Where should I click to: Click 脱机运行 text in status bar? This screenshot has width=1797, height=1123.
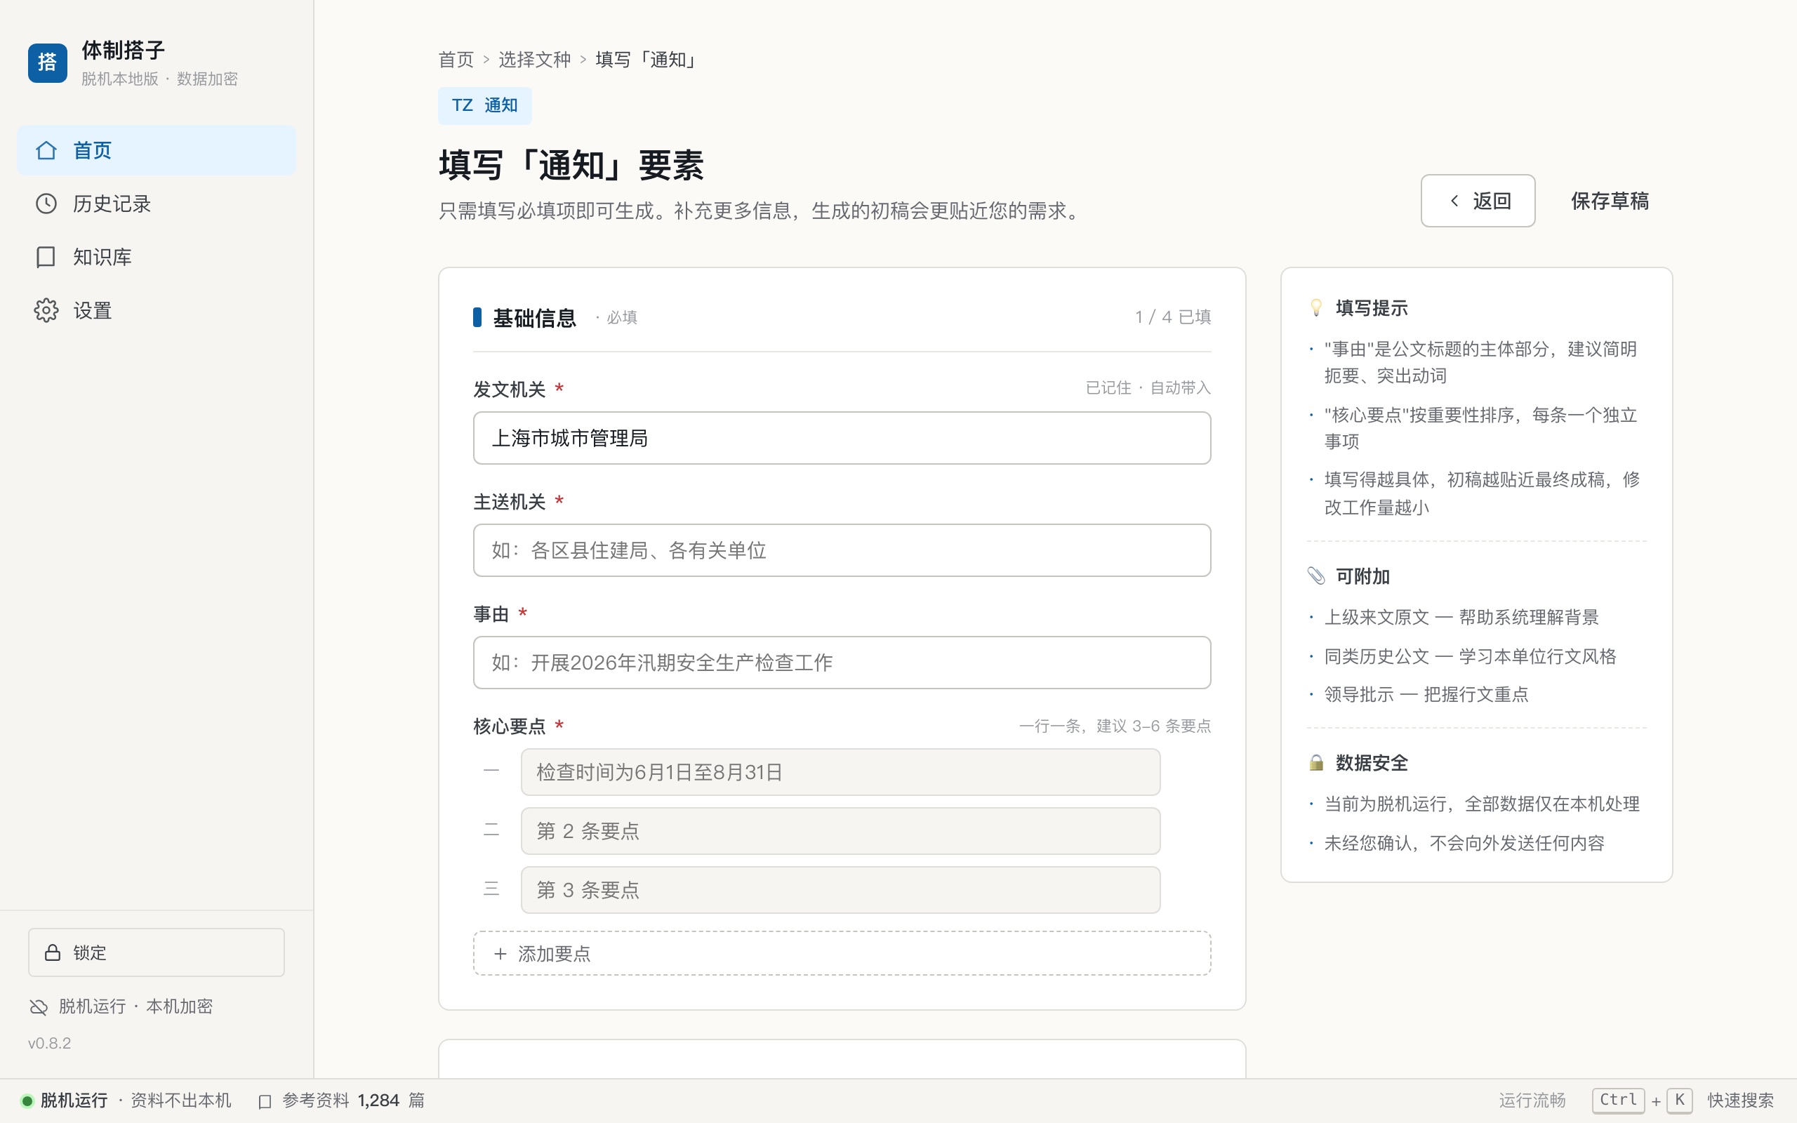tap(74, 1101)
